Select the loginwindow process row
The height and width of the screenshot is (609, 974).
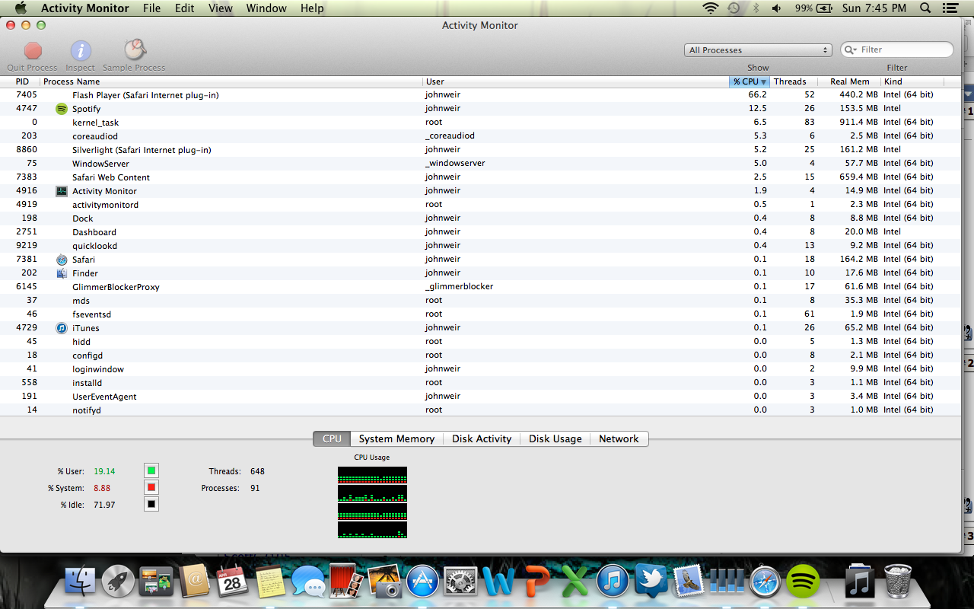pyautogui.click(x=481, y=369)
